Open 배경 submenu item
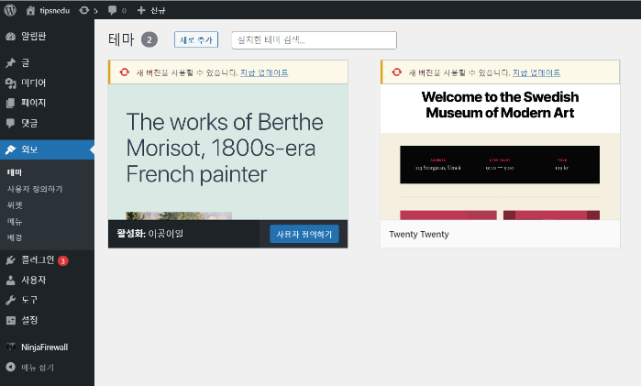 [15, 237]
